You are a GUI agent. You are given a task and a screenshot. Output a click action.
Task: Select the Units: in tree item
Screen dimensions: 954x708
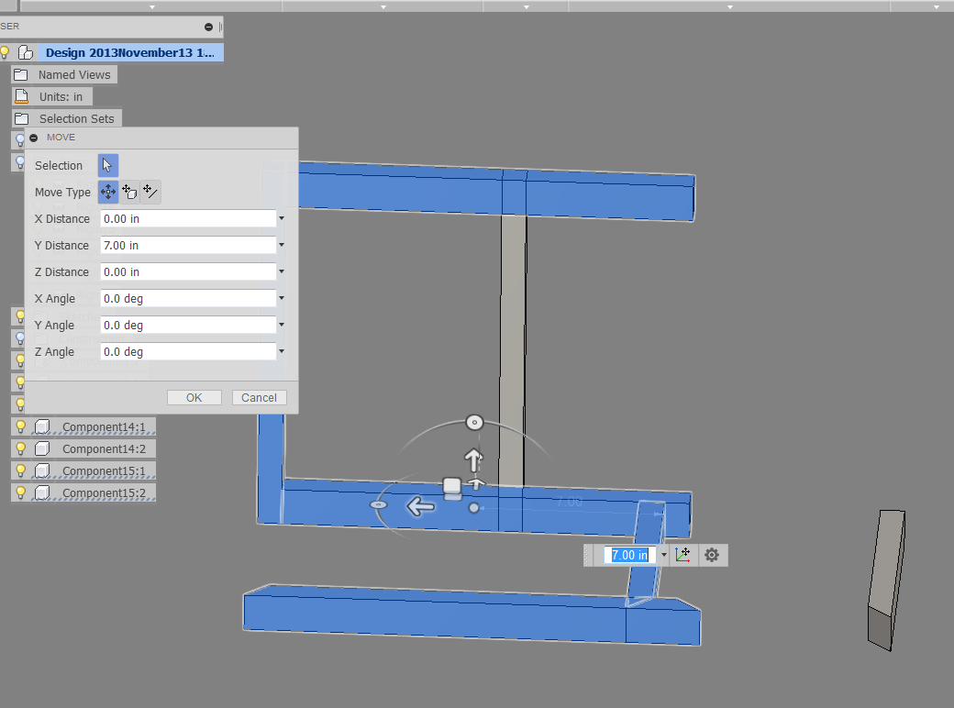(61, 96)
